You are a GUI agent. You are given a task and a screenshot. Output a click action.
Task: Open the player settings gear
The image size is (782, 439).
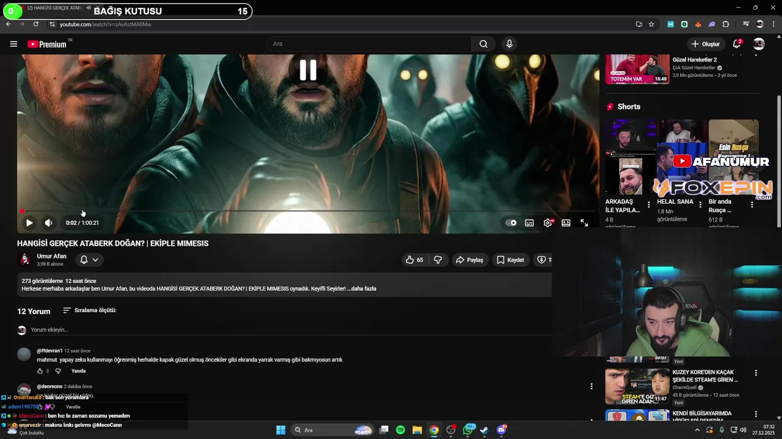(x=547, y=223)
